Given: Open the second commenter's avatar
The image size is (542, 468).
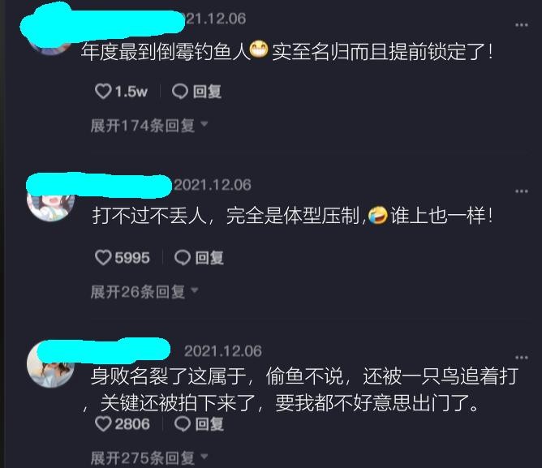Looking at the screenshot, I should click(50, 204).
